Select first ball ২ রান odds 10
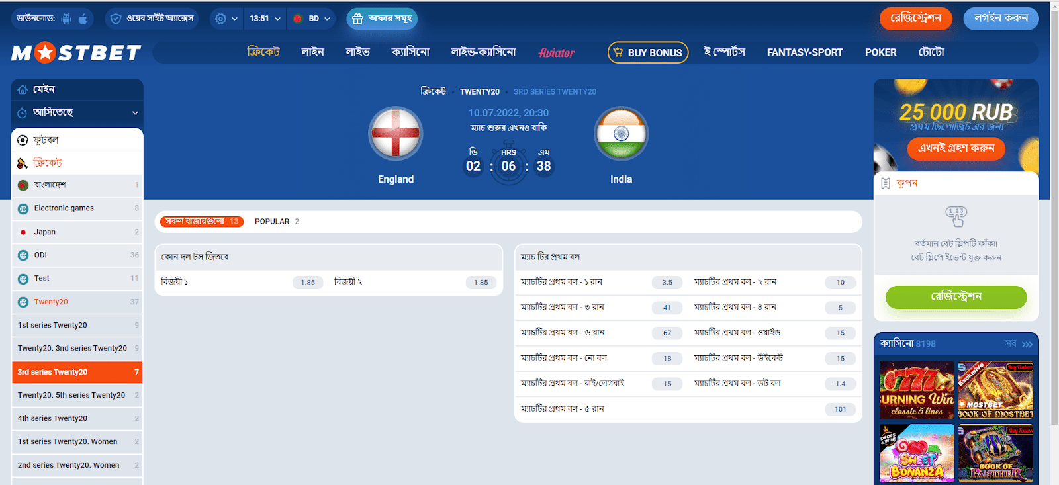The width and height of the screenshot is (1059, 485). [841, 283]
